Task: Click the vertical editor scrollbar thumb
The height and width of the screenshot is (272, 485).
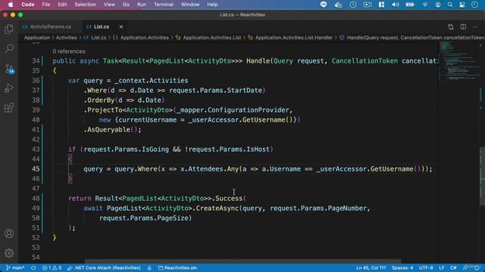Action: 482,176
